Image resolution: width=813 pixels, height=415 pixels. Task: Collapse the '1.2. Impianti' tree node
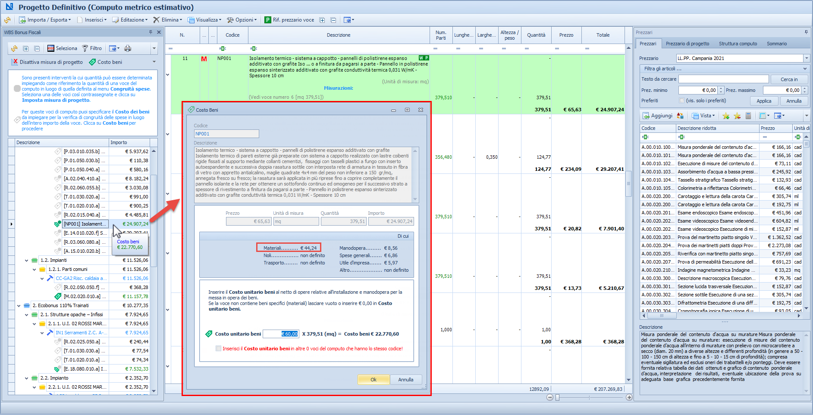tap(27, 260)
